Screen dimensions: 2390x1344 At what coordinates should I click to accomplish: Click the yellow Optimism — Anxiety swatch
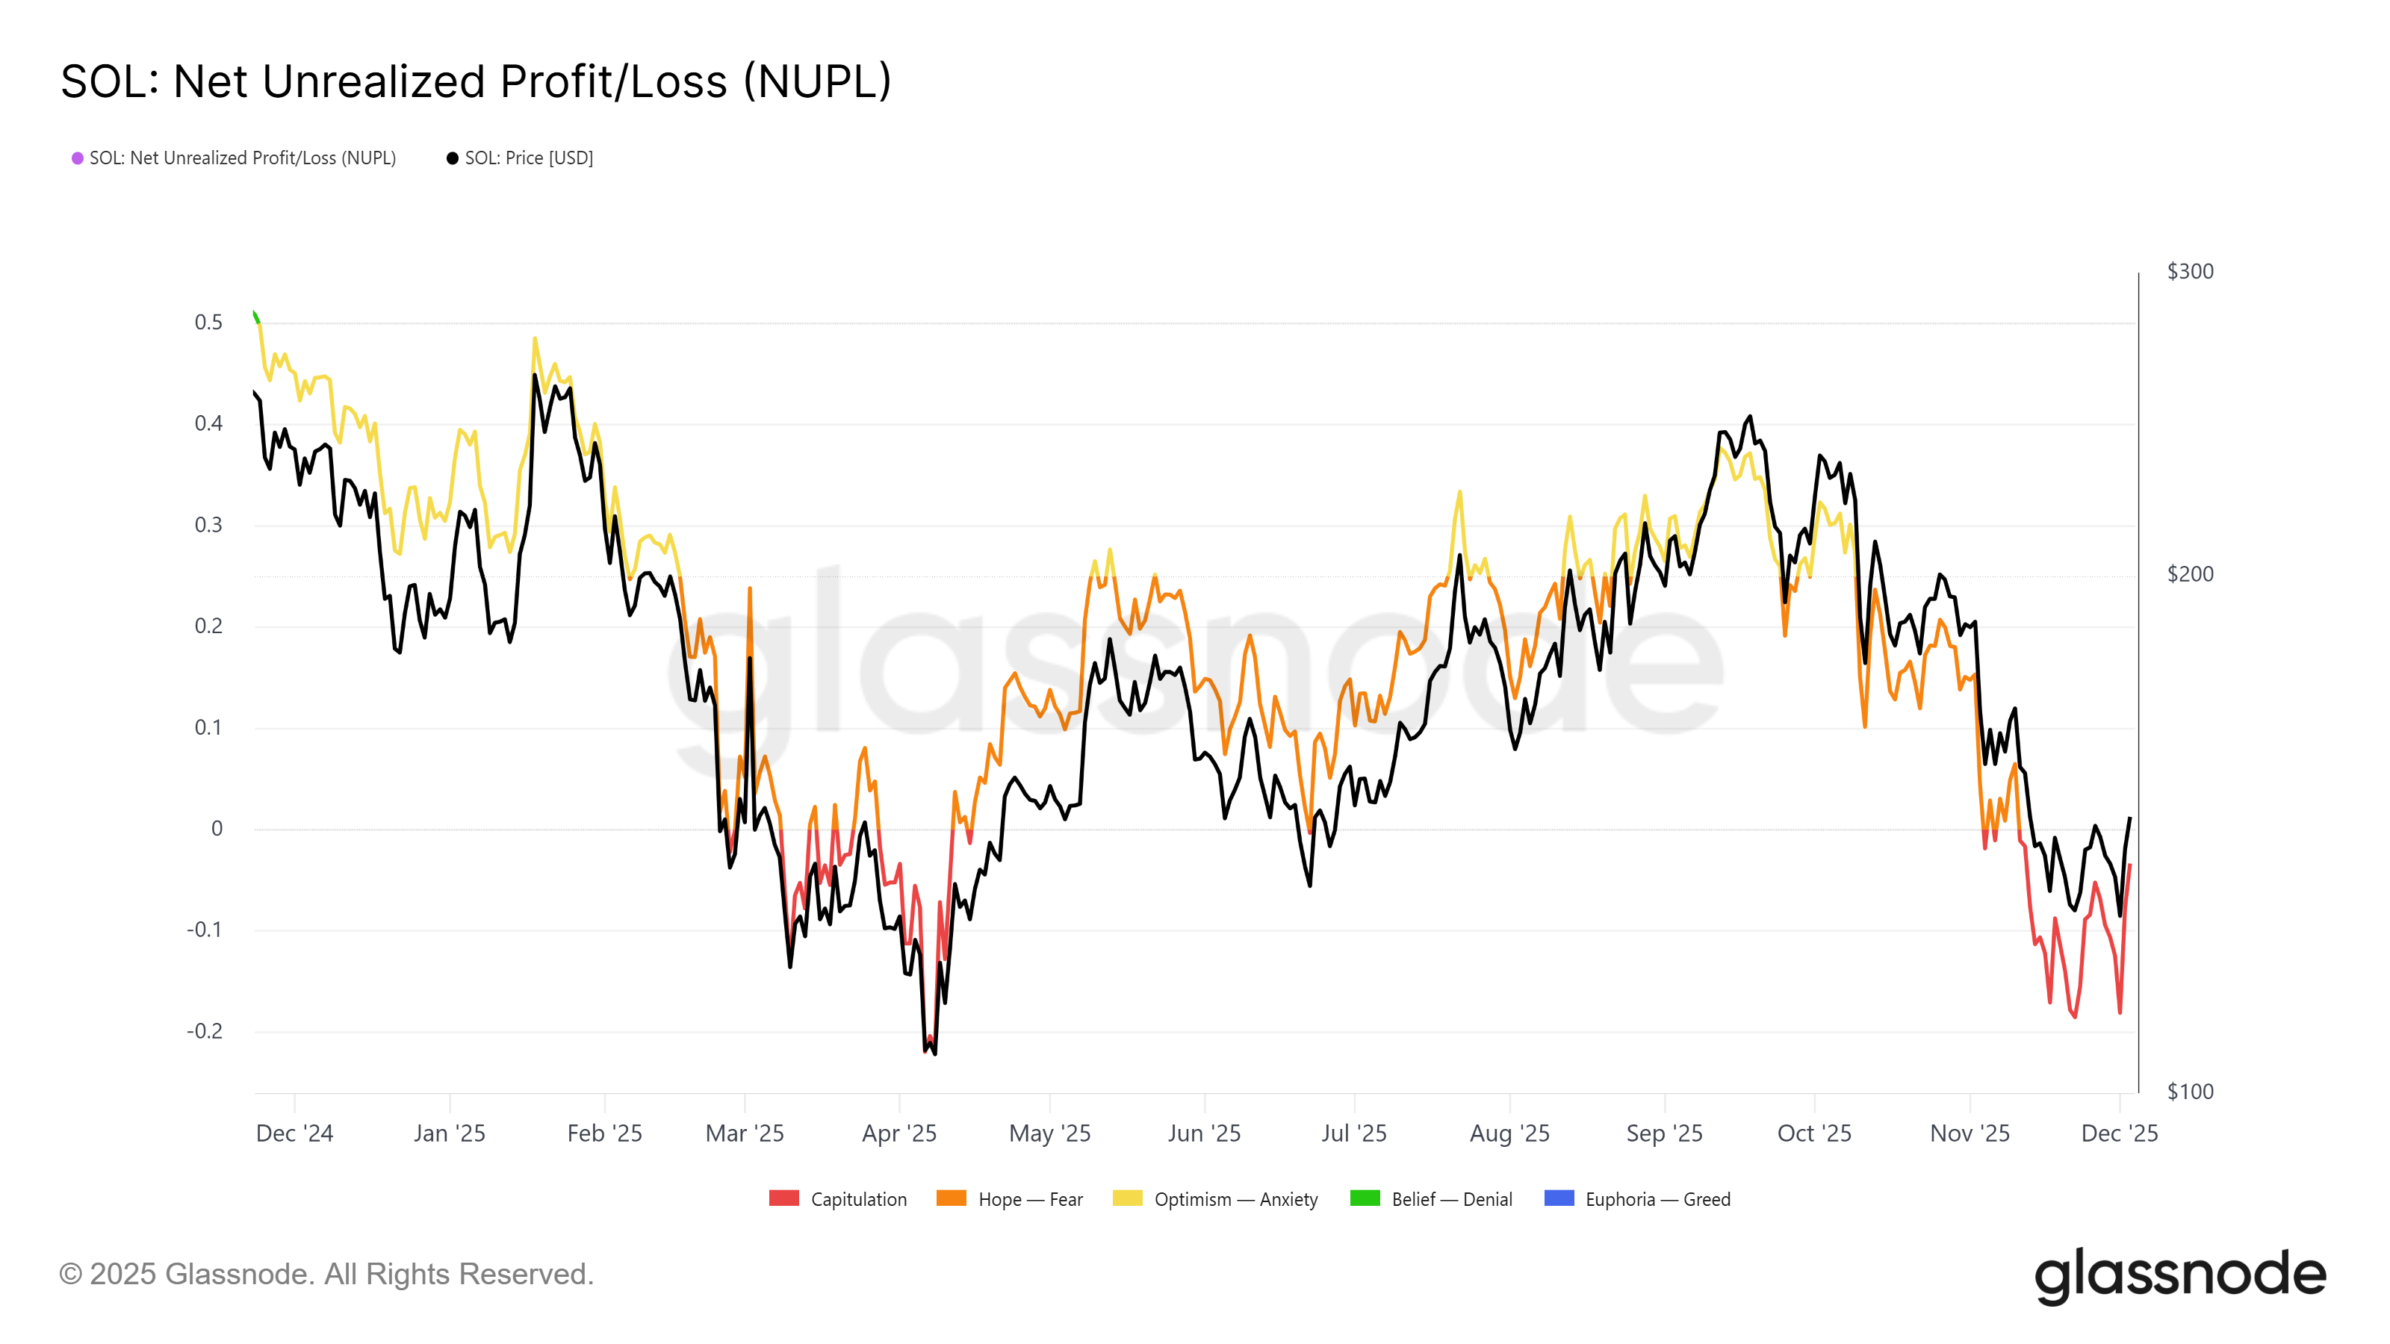pyautogui.click(x=1127, y=1198)
